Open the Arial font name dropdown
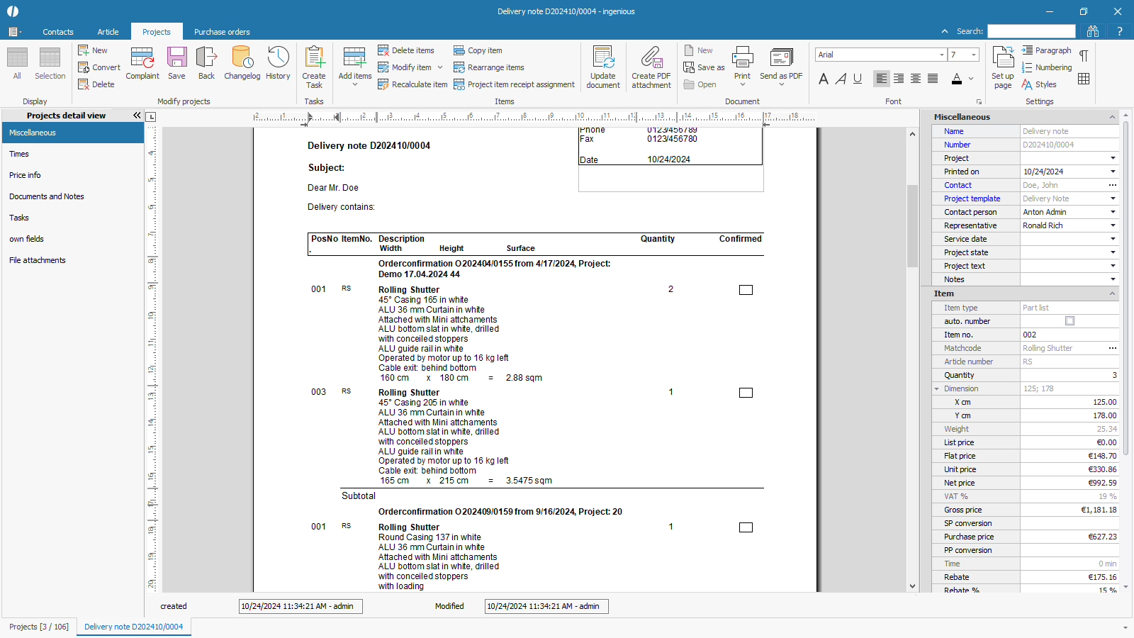Image resolution: width=1134 pixels, height=638 pixels. [x=941, y=55]
